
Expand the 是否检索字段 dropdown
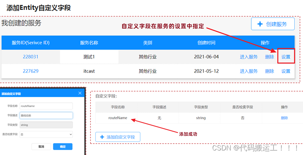click(46, 134)
